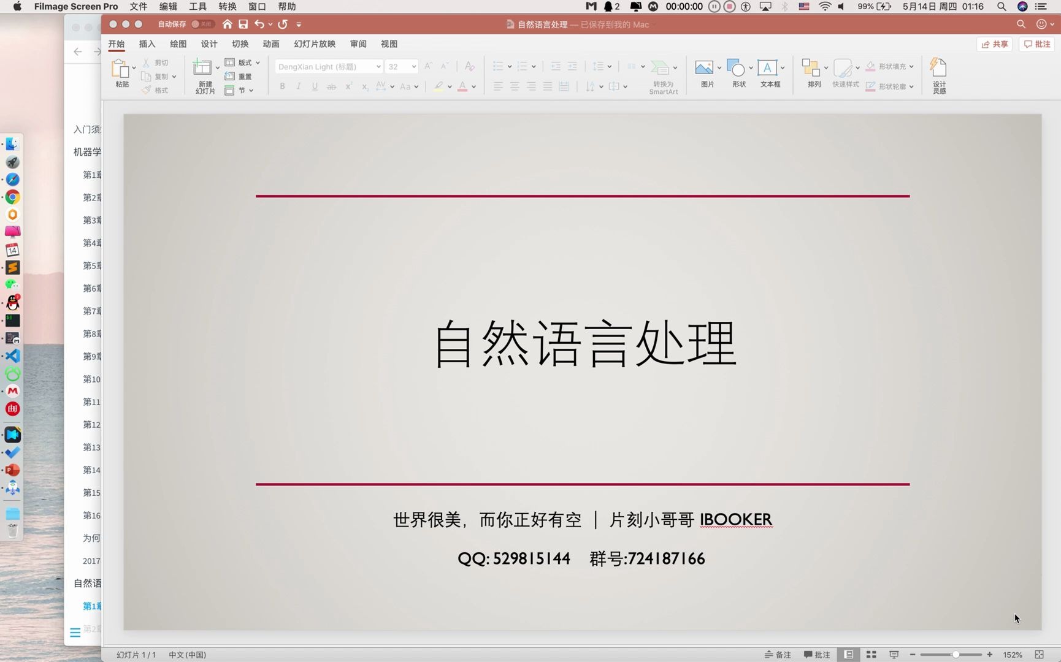Click the New Slide (新建幻灯片) icon
1061x662 pixels.
tap(202, 67)
